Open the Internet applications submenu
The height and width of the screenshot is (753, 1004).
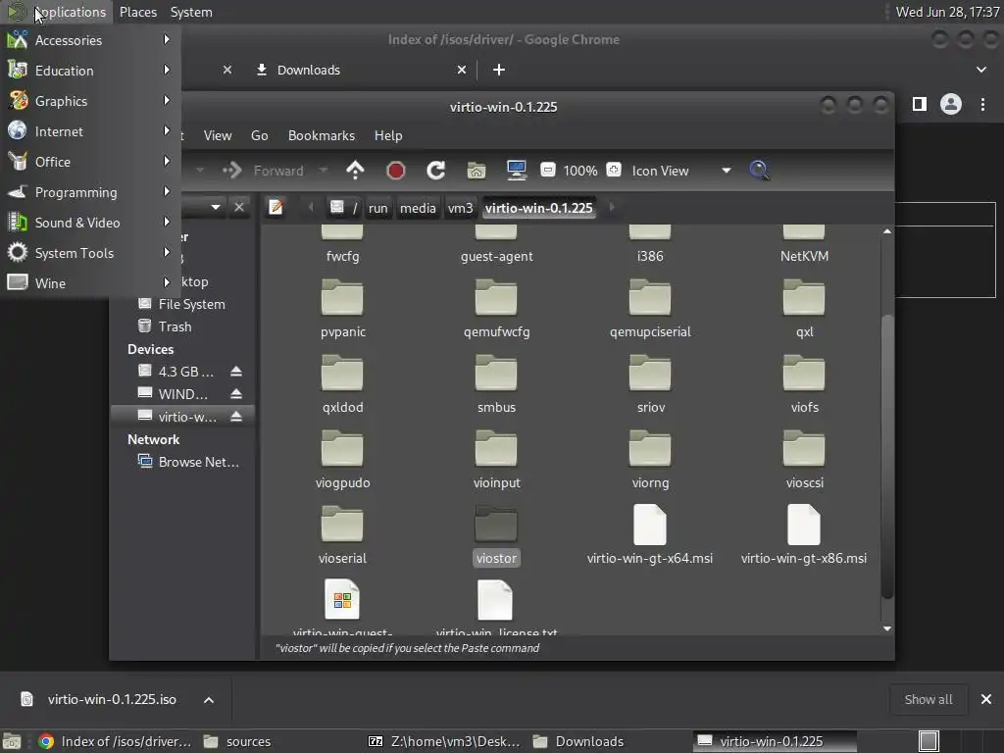pyautogui.click(x=89, y=131)
